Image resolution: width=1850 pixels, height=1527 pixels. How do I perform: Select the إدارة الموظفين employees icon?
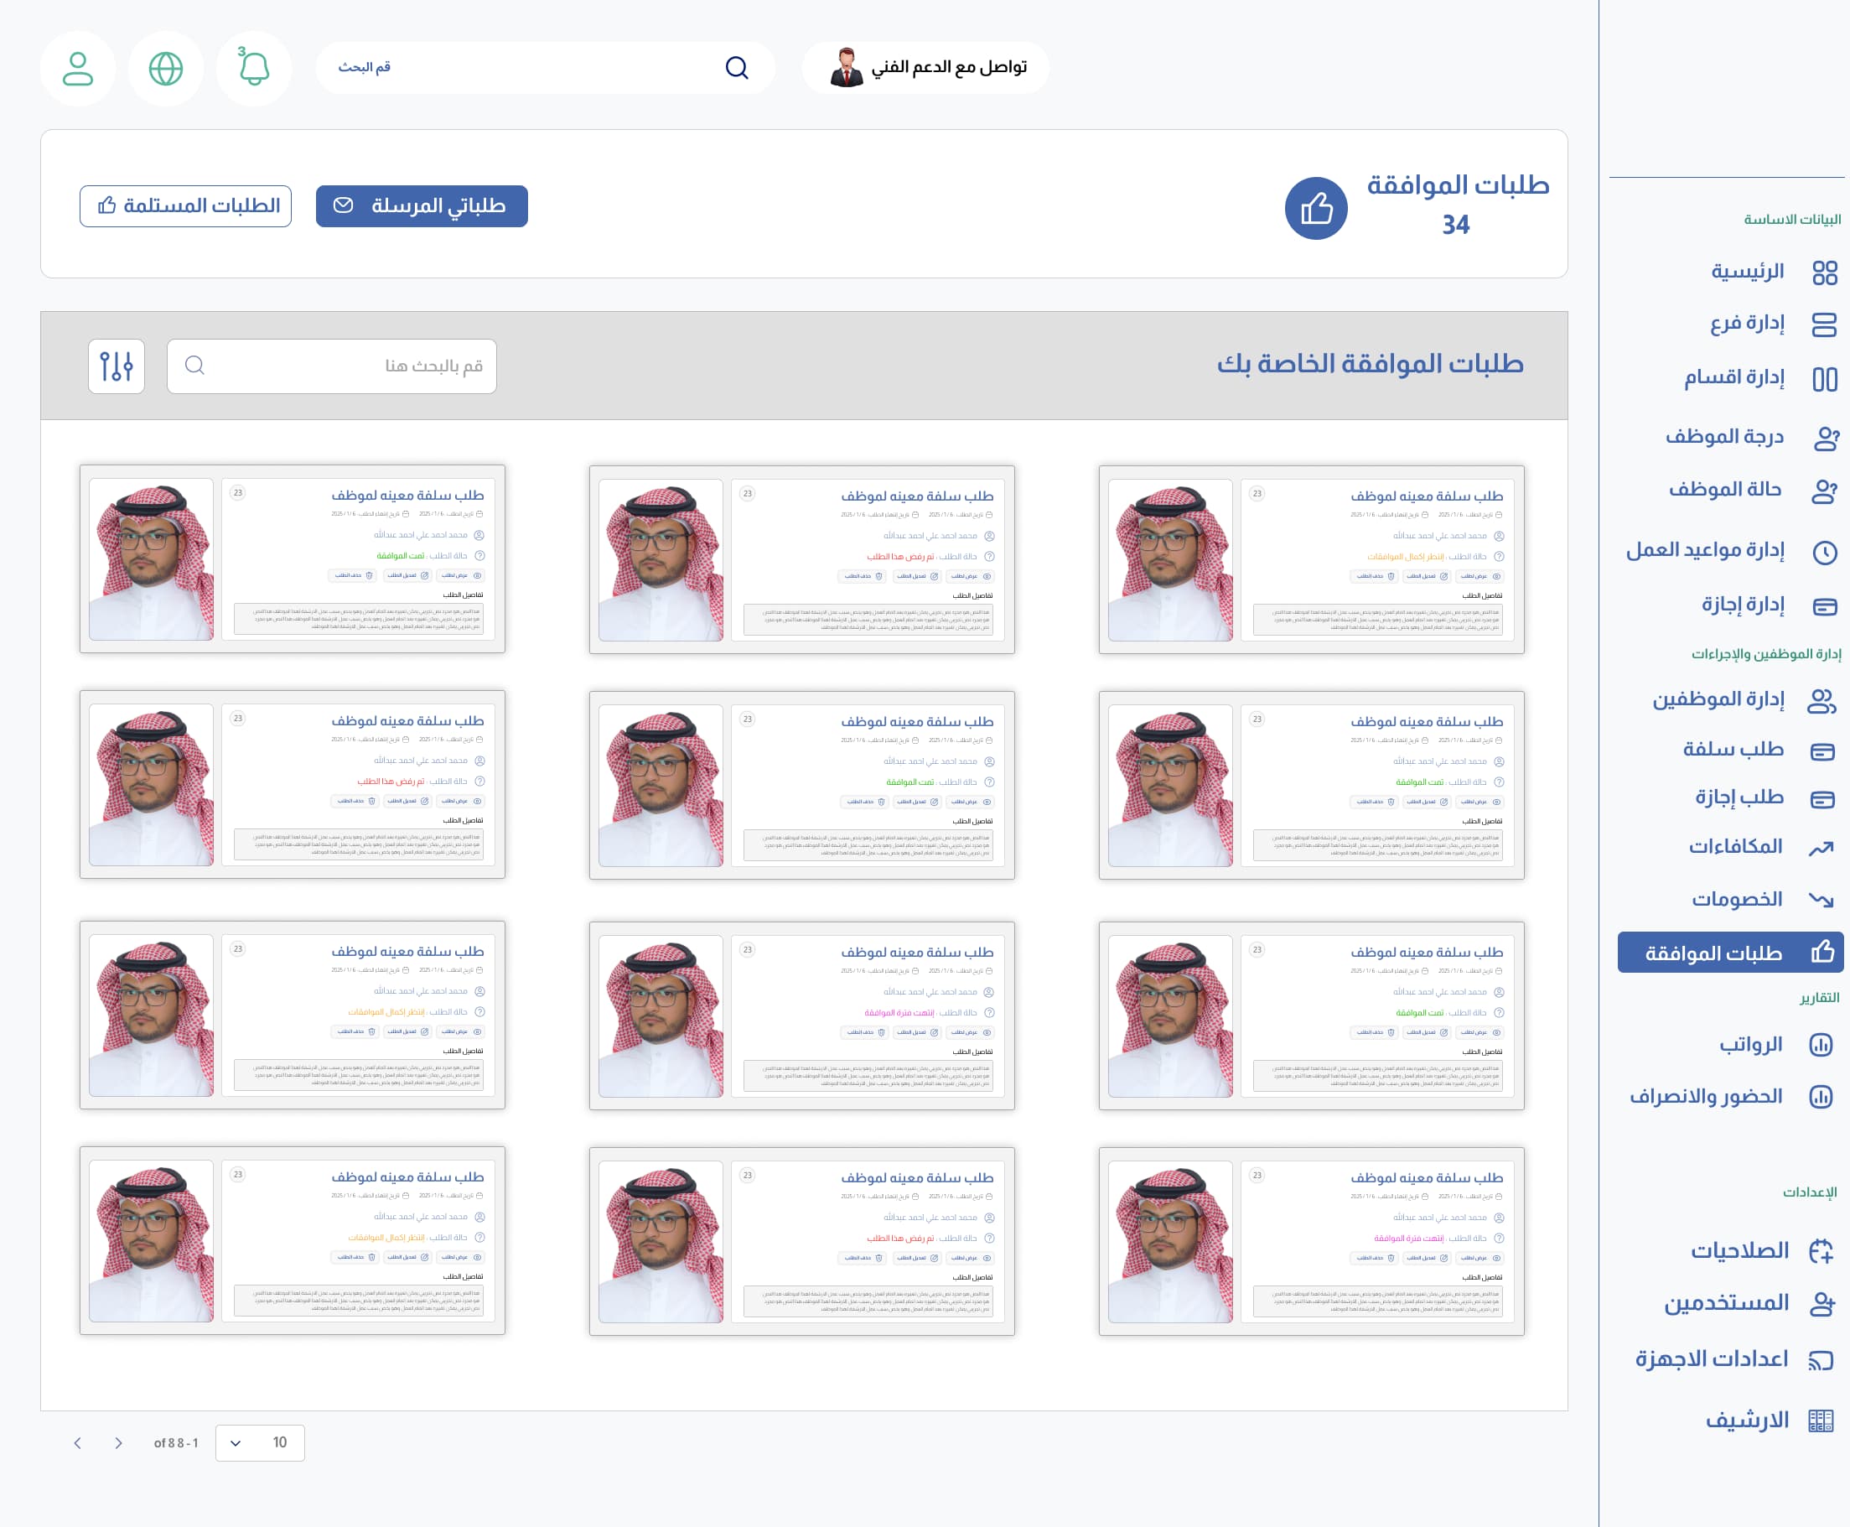pyautogui.click(x=1821, y=701)
